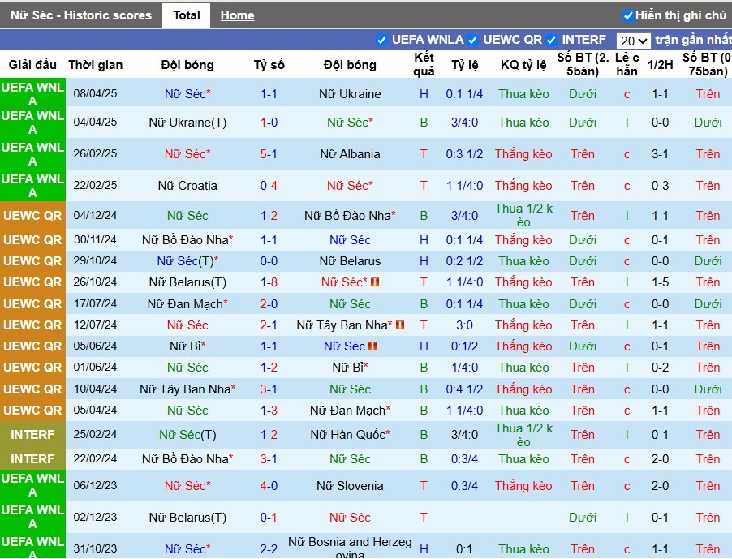Open Nữ Hàn Quốc team link
This screenshot has height=559, width=732.
[350, 435]
